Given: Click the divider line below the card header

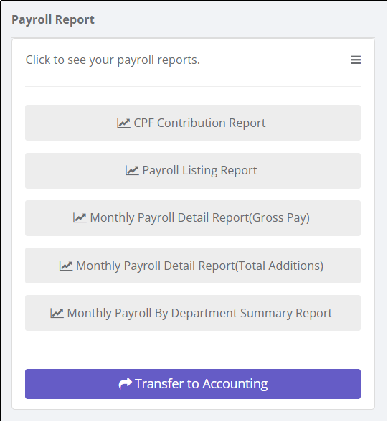Looking at the screenshot, I should [193, 86].
